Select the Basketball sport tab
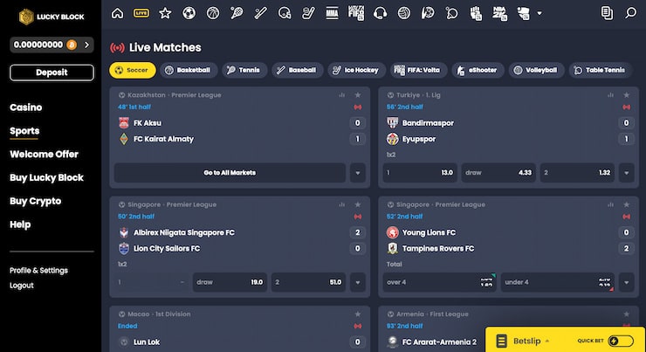Screen dimensions: 646x352 click(x=189, y=70)
